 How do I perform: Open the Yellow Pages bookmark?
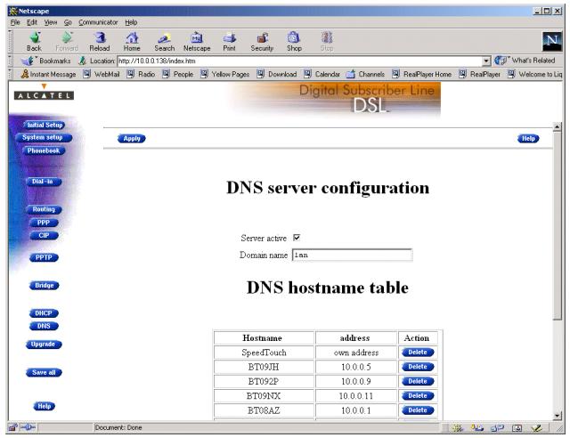(225, 74)
